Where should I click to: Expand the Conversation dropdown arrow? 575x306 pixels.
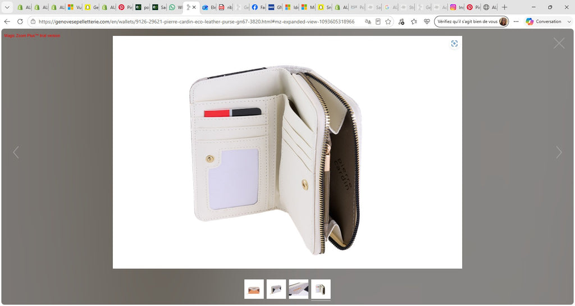click(569, 22)
